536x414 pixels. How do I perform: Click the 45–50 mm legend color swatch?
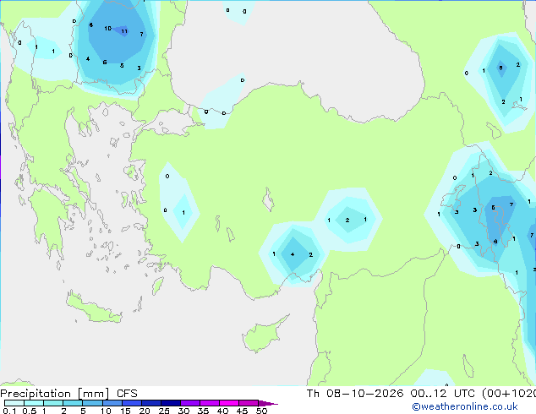249,403
